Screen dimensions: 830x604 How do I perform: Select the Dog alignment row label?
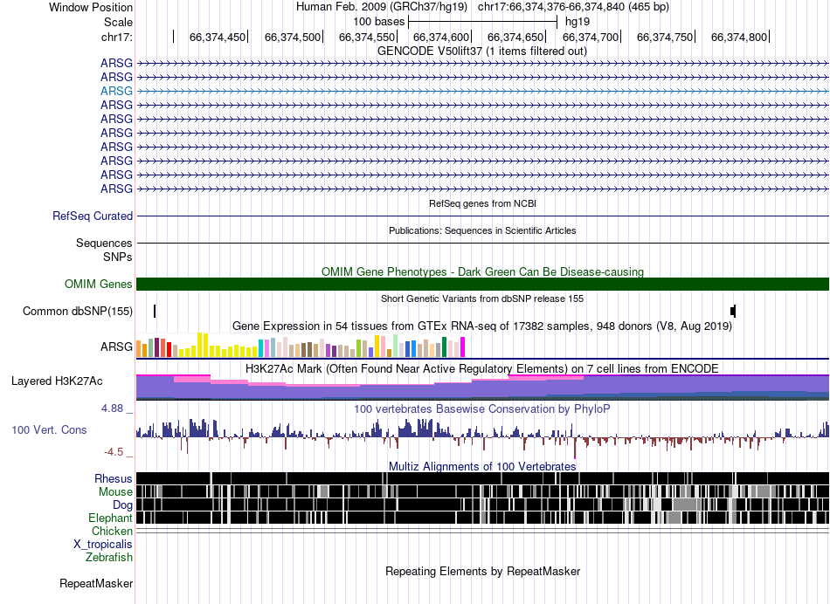coord(122,505)
